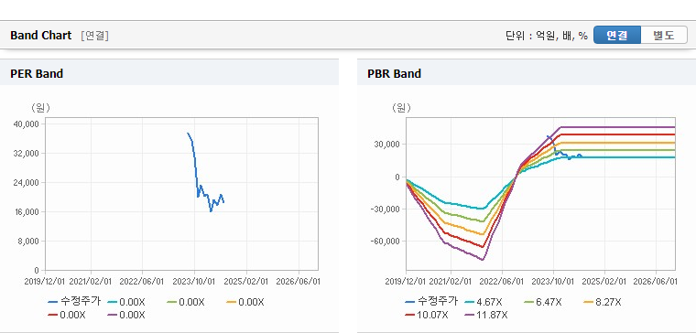The height and width of the screenshot is (333, 696).
Task: Click 40,000 axis label in PER chart
Action: [x=27, y=124]
